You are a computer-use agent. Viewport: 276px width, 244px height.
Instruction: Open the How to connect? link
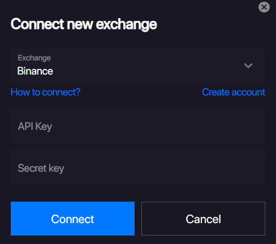click(46, 92)
